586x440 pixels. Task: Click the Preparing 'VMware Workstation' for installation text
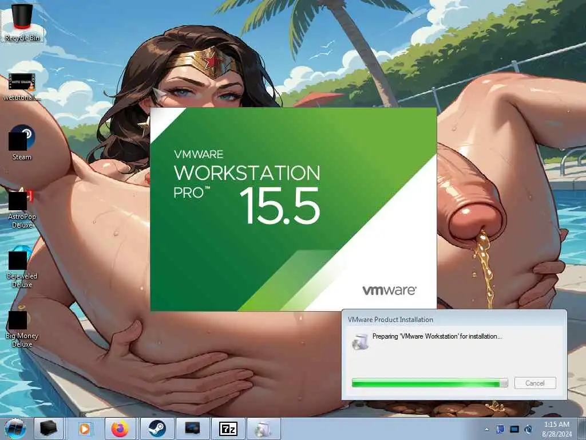pos(437,336)
